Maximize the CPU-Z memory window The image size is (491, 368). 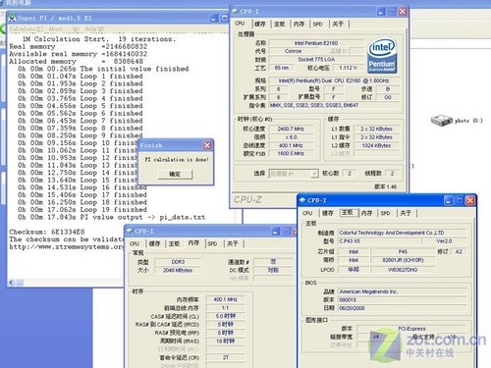point(287,232)
